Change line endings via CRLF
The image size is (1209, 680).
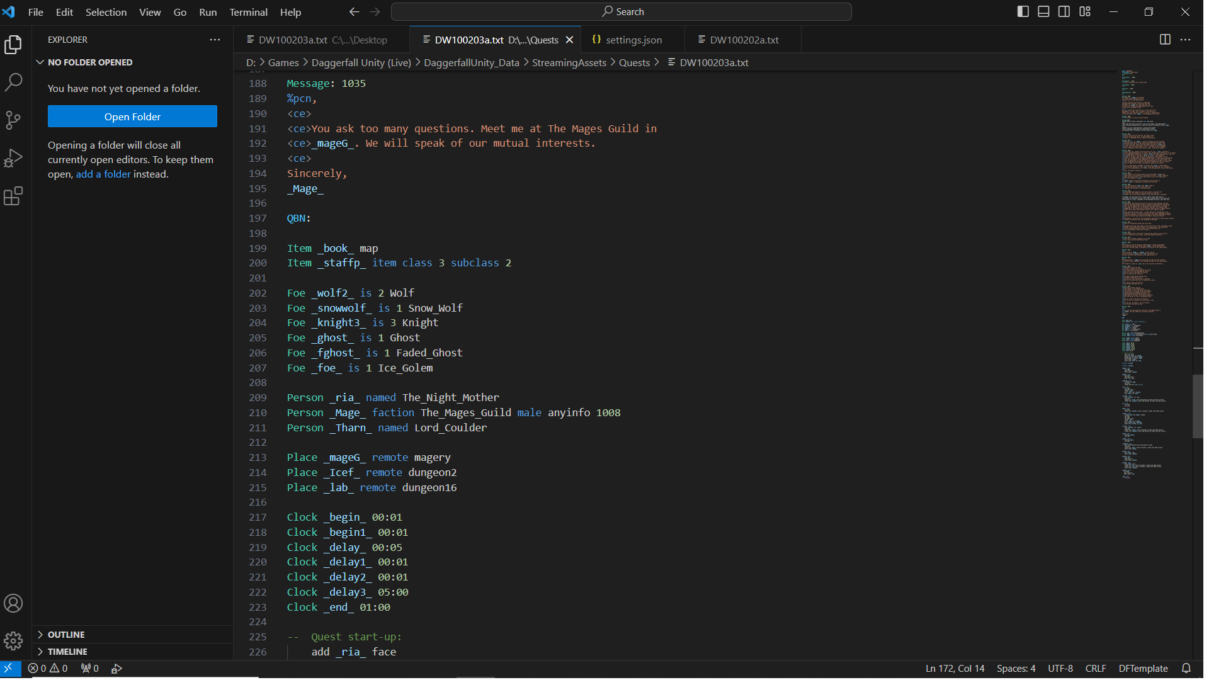(1096, 669)
